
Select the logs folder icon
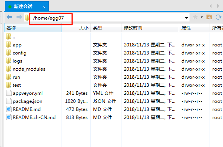coord(8,61)
